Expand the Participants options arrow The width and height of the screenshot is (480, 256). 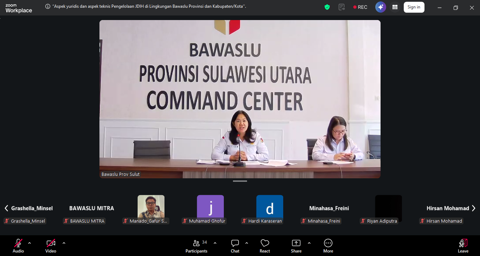(x=215, y=243)
